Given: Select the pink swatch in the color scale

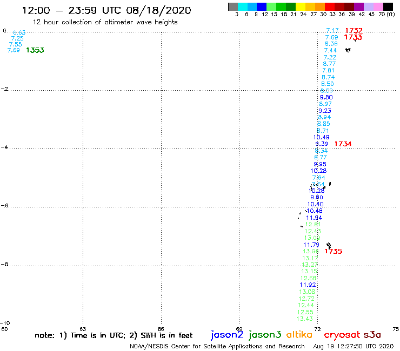Looking at the screenshot, I should 378,6.
